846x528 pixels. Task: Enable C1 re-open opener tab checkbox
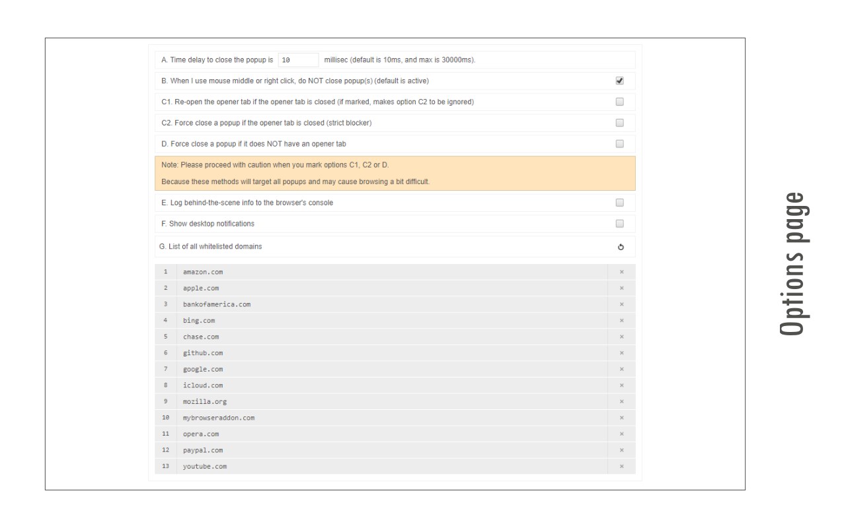(619, 102)
